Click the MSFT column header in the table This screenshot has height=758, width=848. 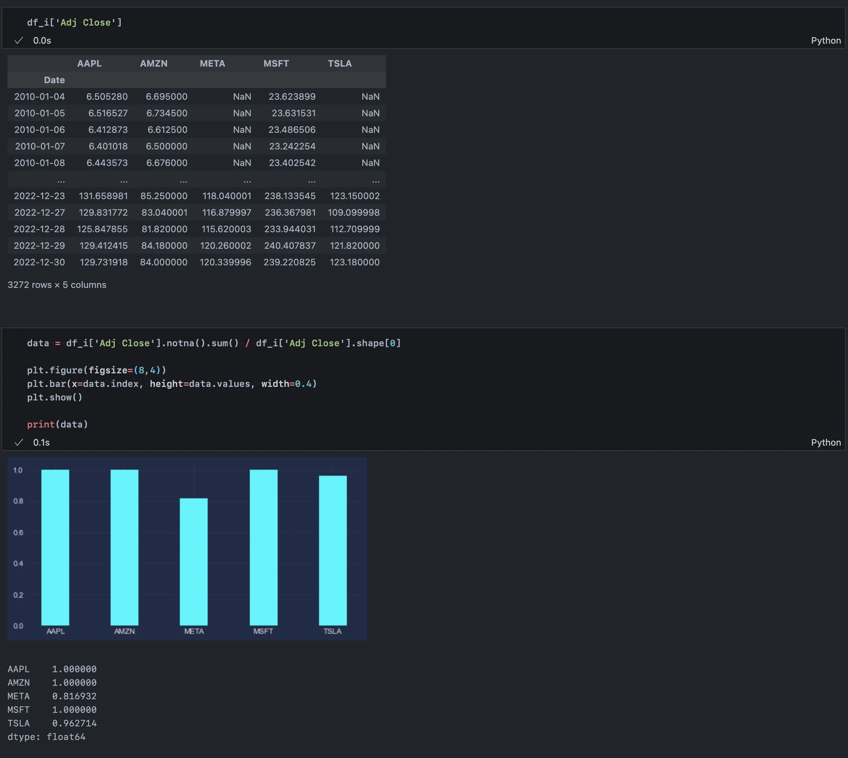click(x=276, y=63)
